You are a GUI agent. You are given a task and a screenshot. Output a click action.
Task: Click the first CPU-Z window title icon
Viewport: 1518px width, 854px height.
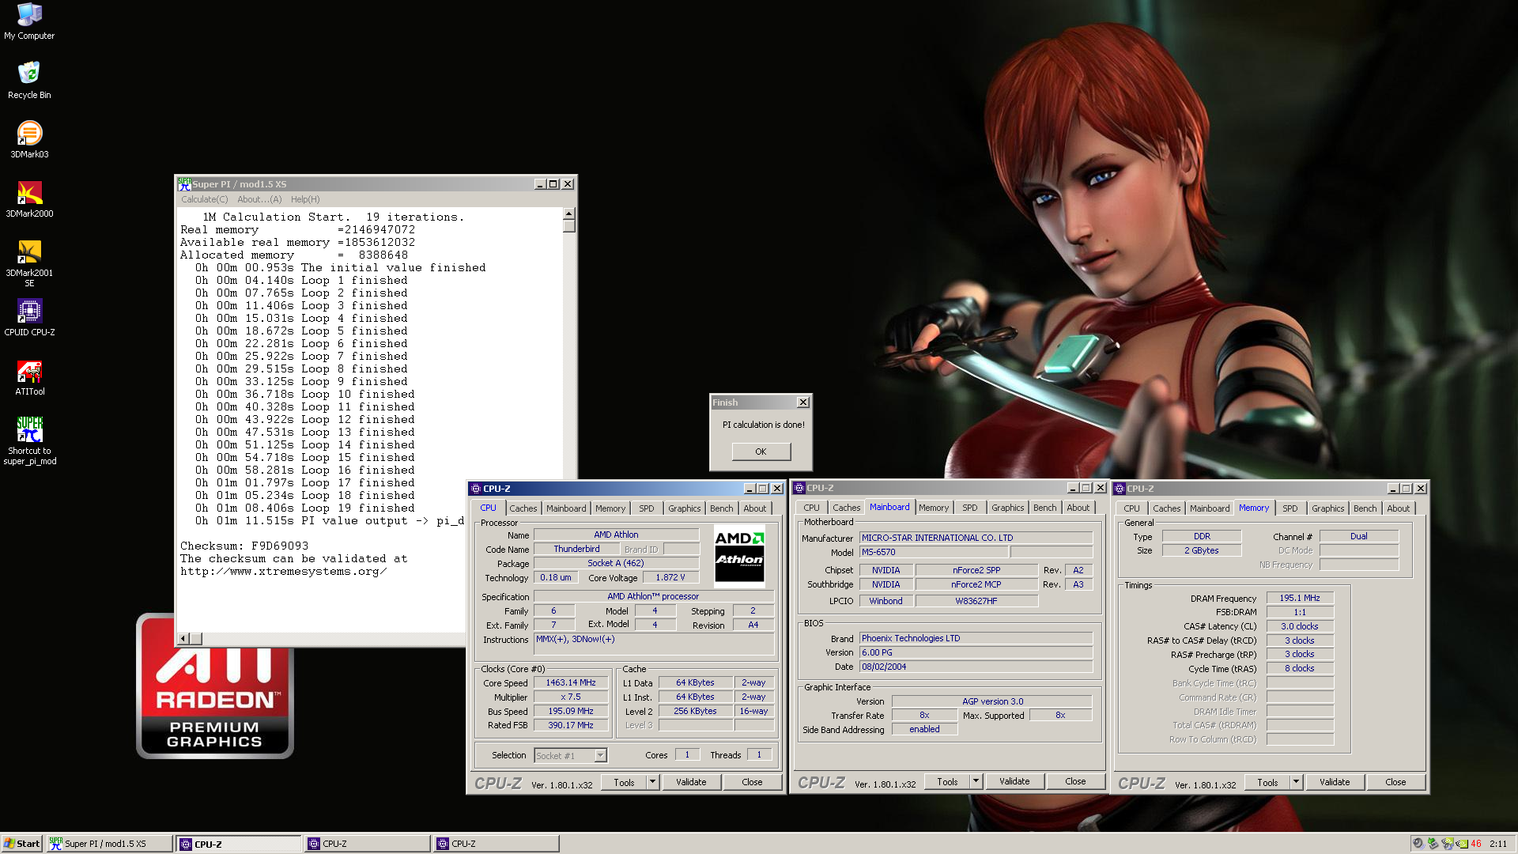[x=476, y=489]
